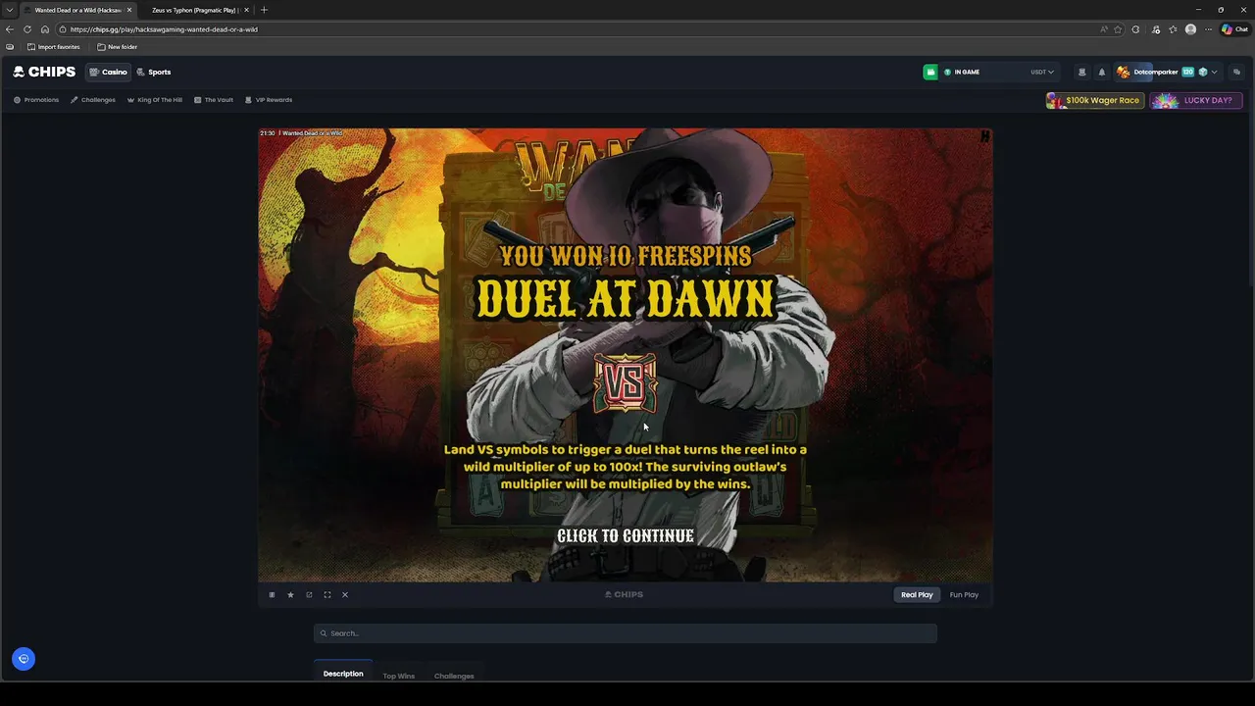This screenshot has width=1255, height=706.
Task: Open the green wallet deposit icon
Action: point(930,72)
